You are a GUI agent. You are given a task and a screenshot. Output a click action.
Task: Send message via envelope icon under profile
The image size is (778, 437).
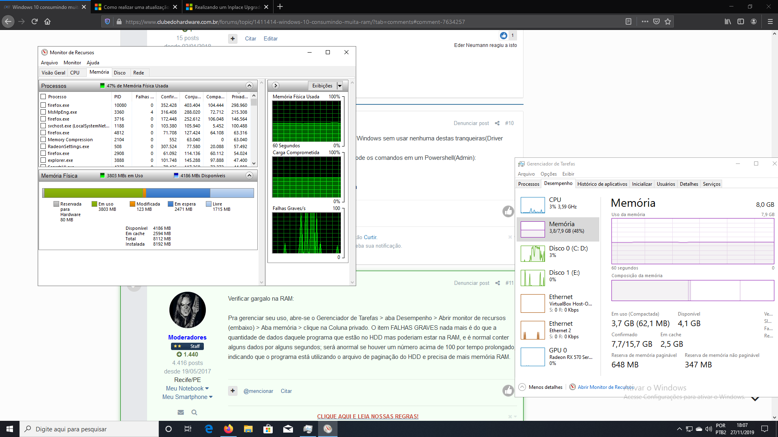pyautogui.click(x=181, y=412)
